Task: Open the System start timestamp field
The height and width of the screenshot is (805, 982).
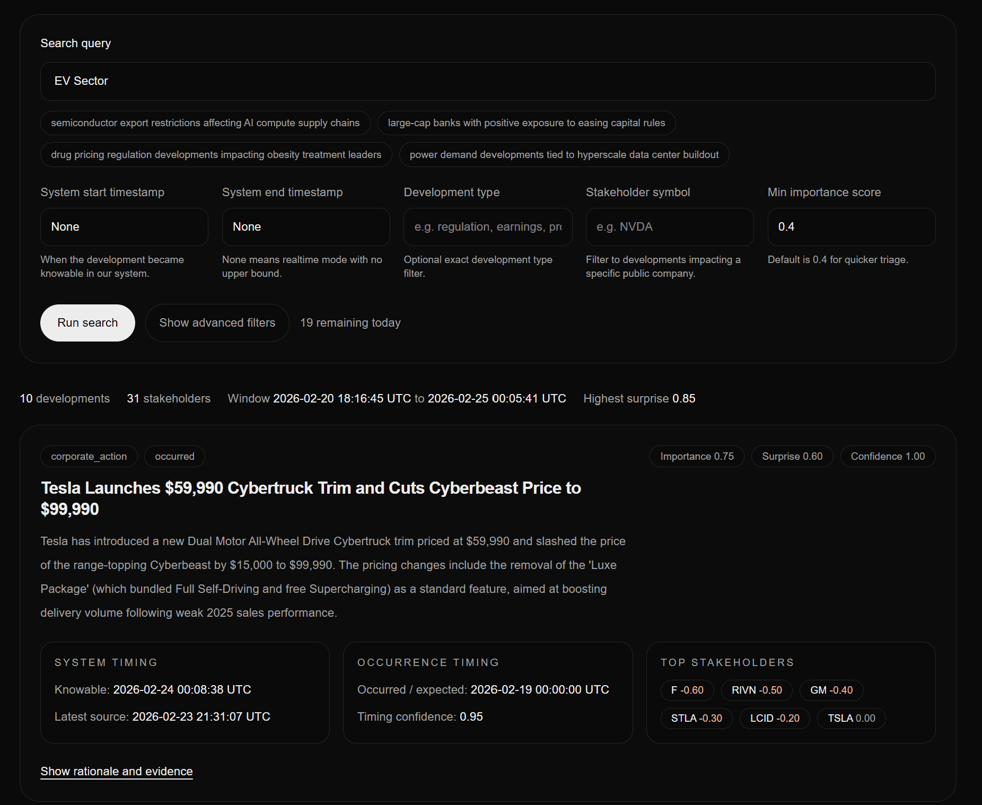Action: click(124, 226)
